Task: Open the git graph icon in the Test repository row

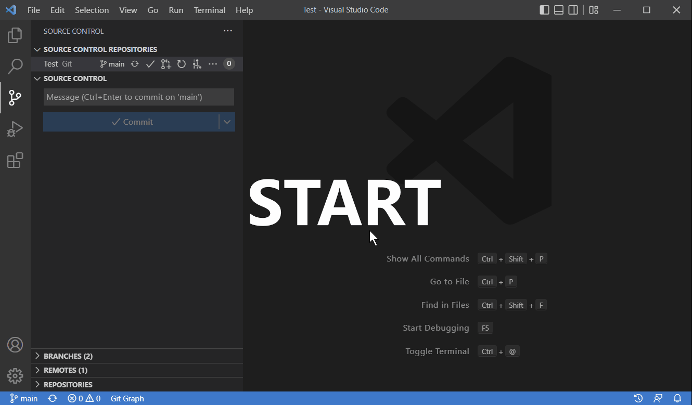Action: coord(197,64)
